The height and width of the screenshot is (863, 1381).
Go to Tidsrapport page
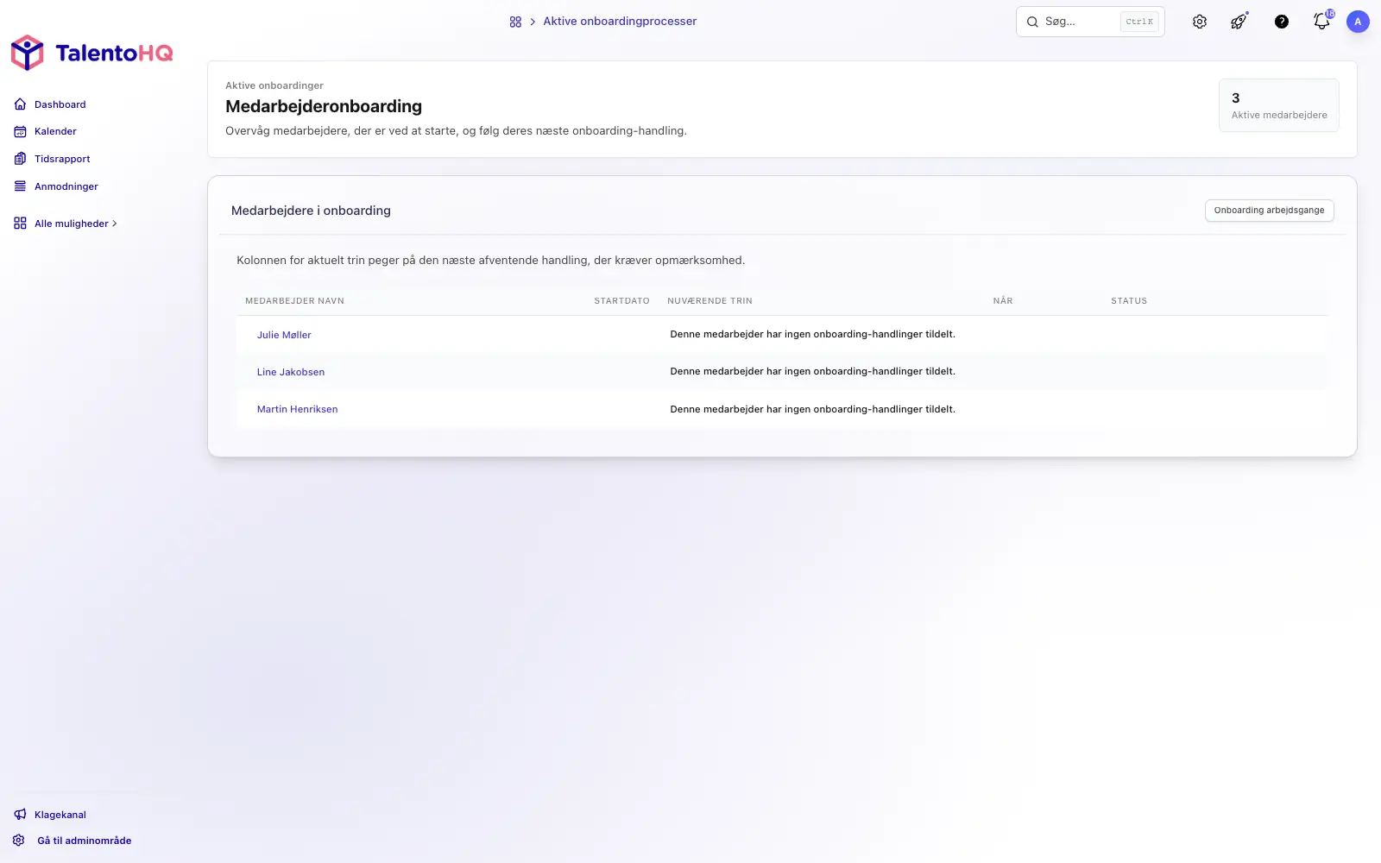pos(62,159)
